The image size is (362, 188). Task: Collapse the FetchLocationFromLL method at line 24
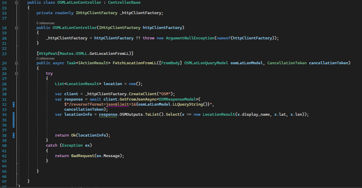click(x=17, y=63)
